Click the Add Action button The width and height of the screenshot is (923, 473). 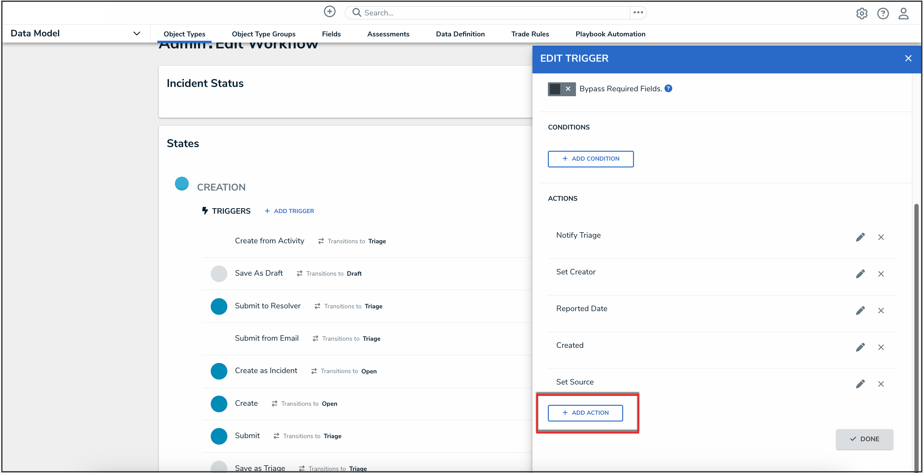click(585, 413)
